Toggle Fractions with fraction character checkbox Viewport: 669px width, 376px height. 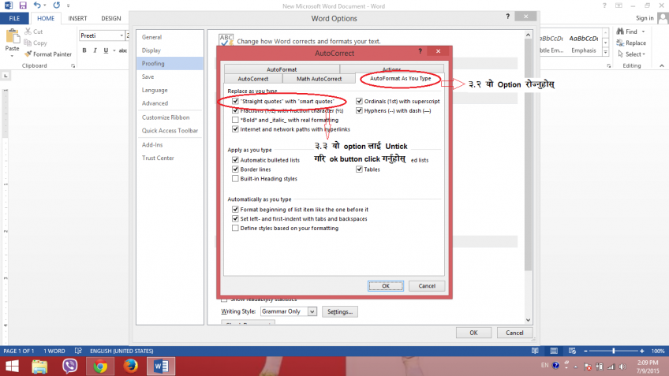pos(235,110)
